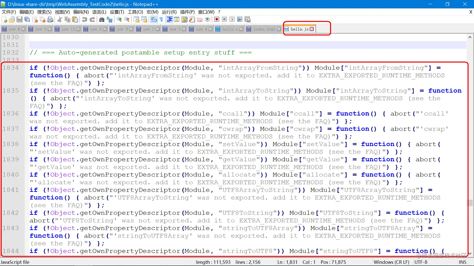The image size is (474, 266).
Task: Open the 设置(T) settings menu
Action: (x=117, y=12)
